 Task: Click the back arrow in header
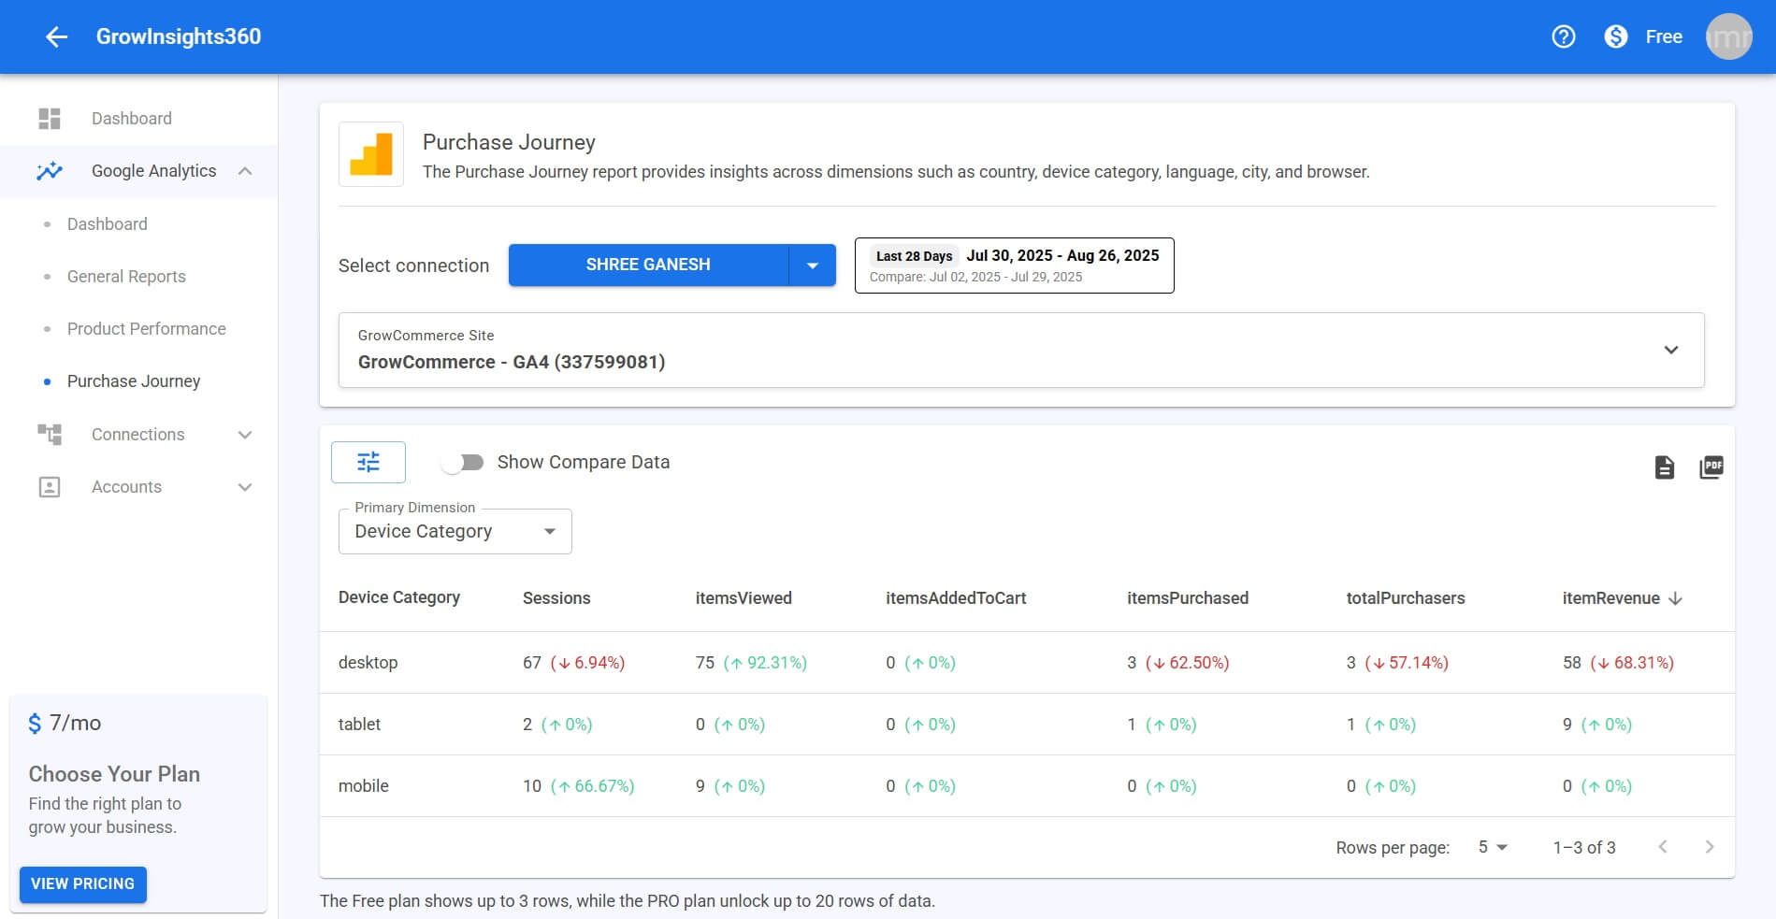point(57,36)
